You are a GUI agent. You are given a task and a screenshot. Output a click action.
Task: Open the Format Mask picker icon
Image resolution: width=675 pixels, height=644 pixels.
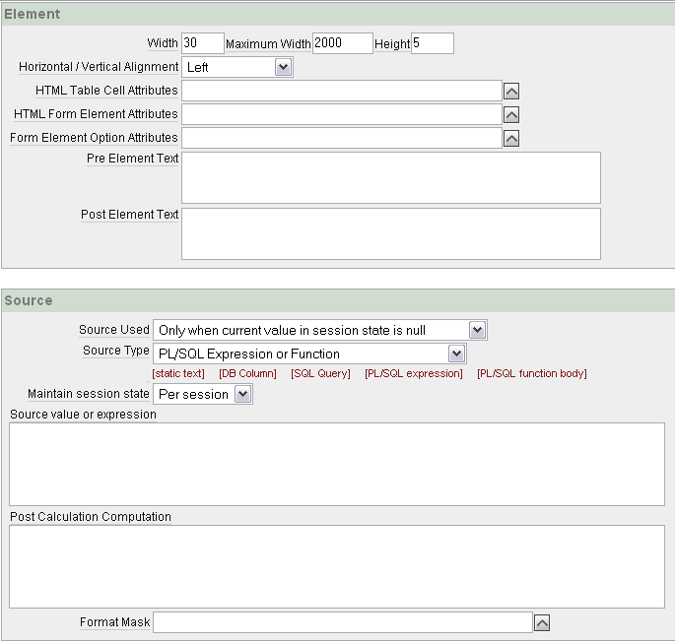(541, 623)
